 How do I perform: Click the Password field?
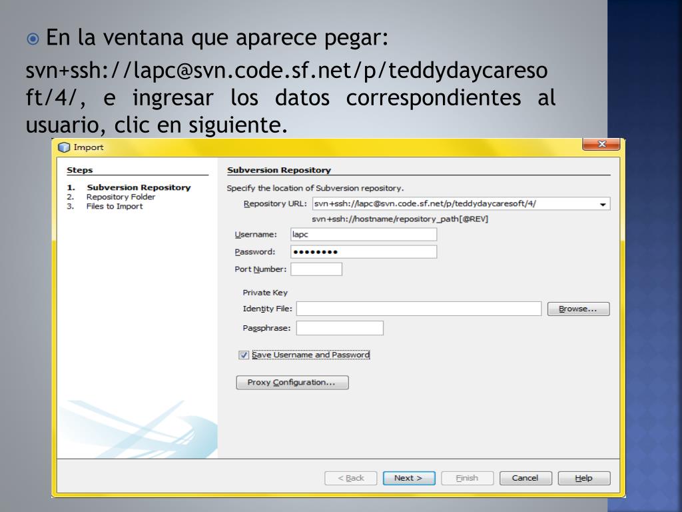pos(364,252)
